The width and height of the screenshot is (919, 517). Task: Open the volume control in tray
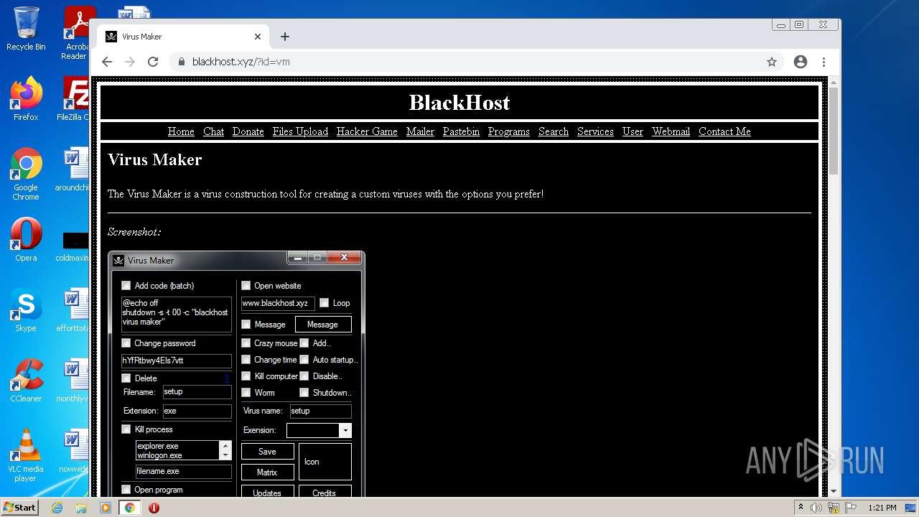[x=816, y=508]
